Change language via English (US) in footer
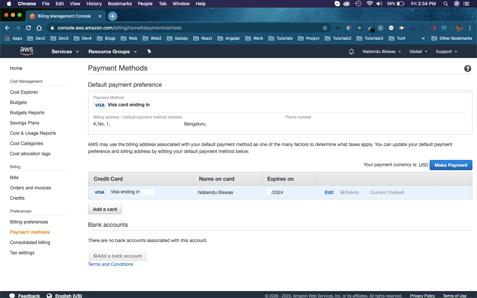The image size is (477, 298). click(x=65, y=296)
